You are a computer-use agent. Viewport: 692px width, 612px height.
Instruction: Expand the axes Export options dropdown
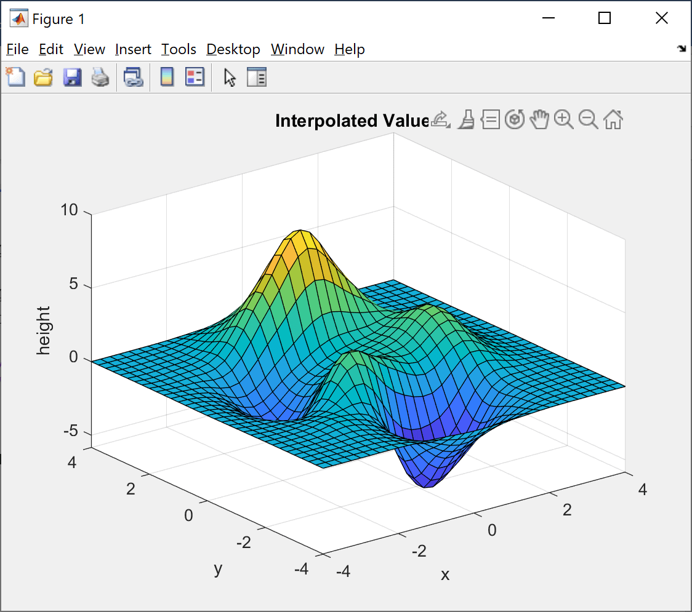pyautogui.click(x=440, y=120)
